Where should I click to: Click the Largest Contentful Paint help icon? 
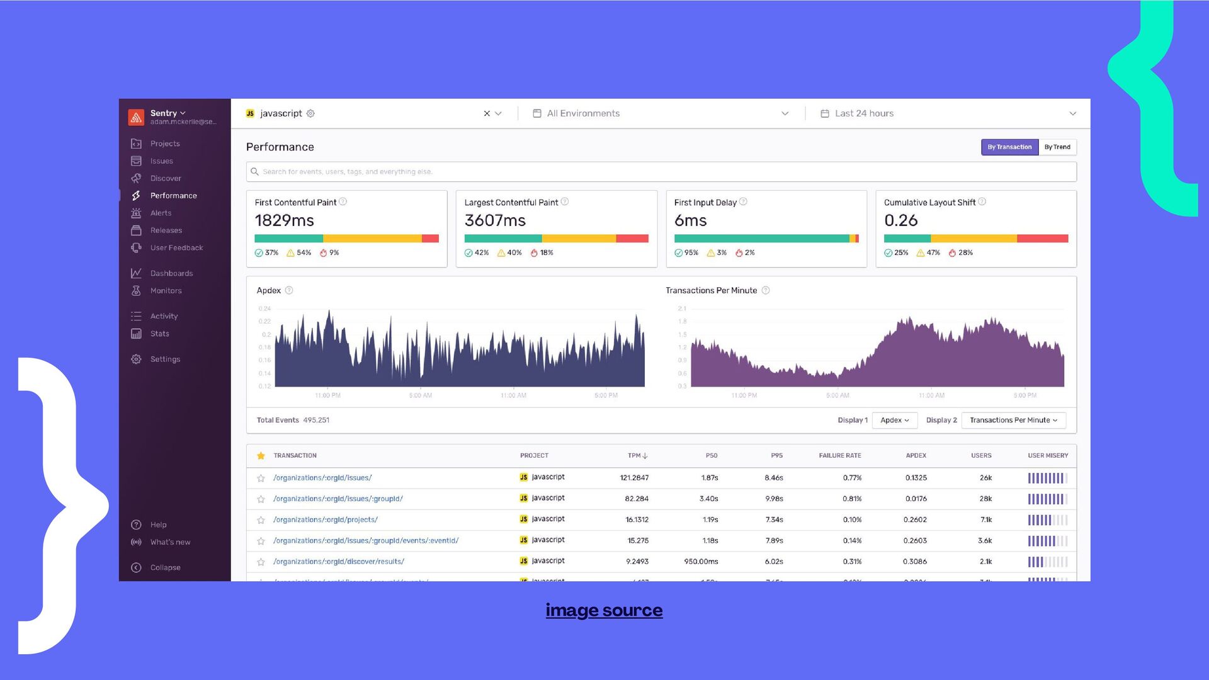pyautogui.click(x=565, y=202)
